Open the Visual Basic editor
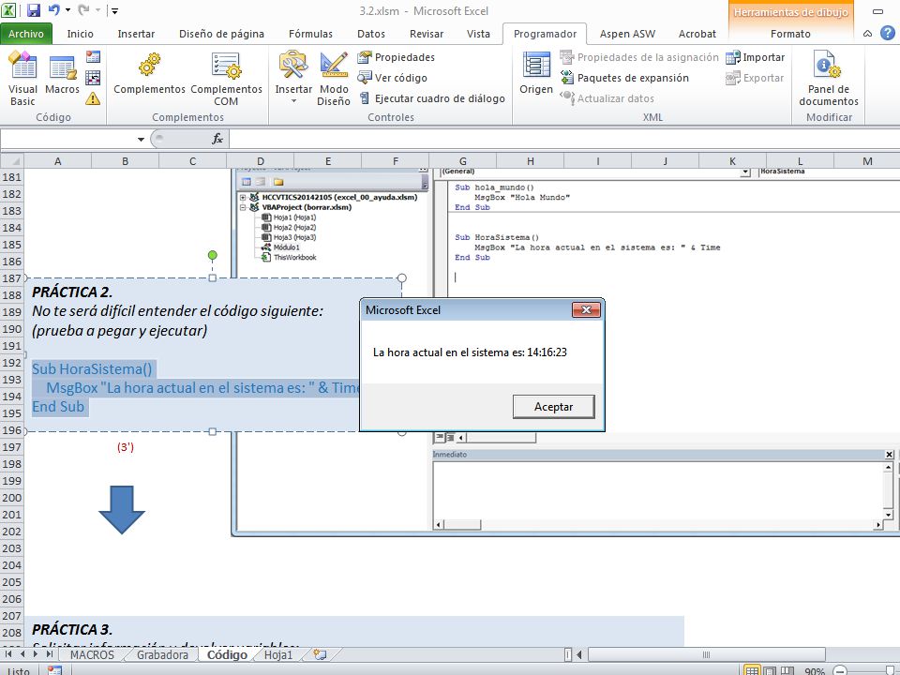The image size is (900, 675). [22, 78]
